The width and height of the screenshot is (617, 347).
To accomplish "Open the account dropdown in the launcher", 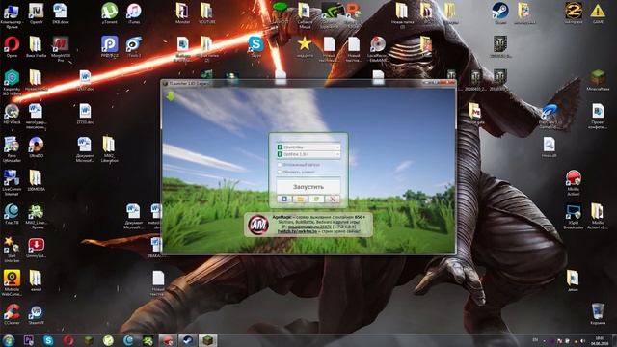I will coord(308,147).
